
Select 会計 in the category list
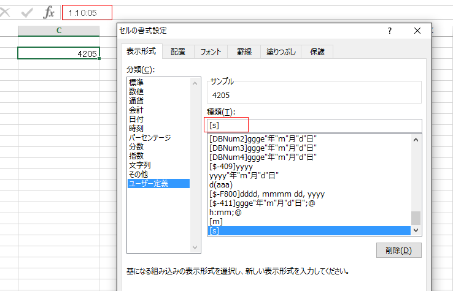(158, 110)
